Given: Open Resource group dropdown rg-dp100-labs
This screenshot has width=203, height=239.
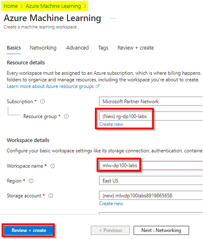Looking at the screenshot, I should (151, 116).
